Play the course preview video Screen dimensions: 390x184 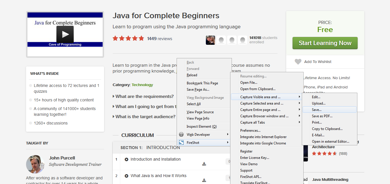point(65,34)
